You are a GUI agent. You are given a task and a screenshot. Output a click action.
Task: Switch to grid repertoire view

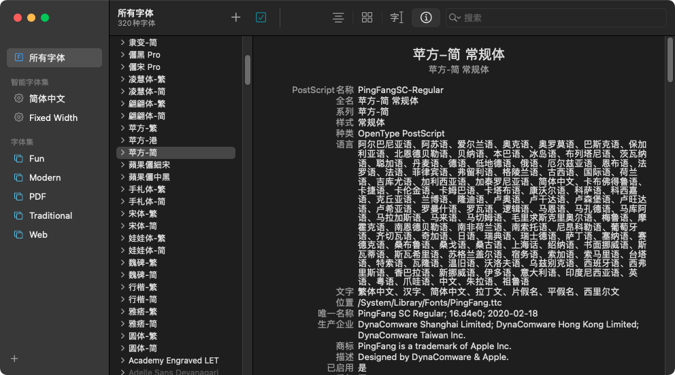click(367, 18)
